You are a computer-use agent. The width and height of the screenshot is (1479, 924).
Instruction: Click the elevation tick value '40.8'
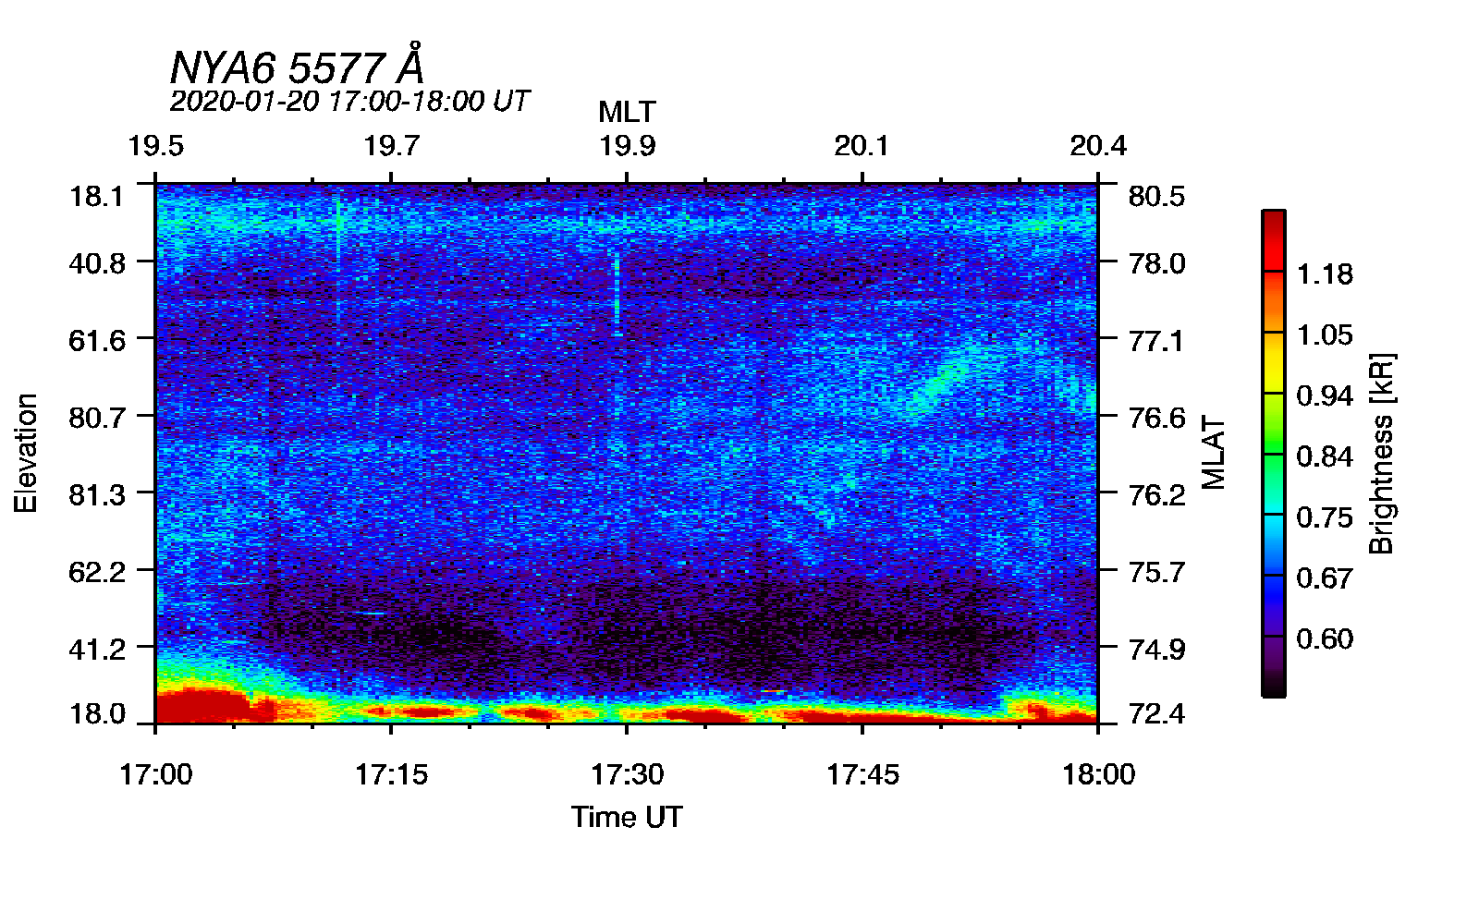click(98, 263)
